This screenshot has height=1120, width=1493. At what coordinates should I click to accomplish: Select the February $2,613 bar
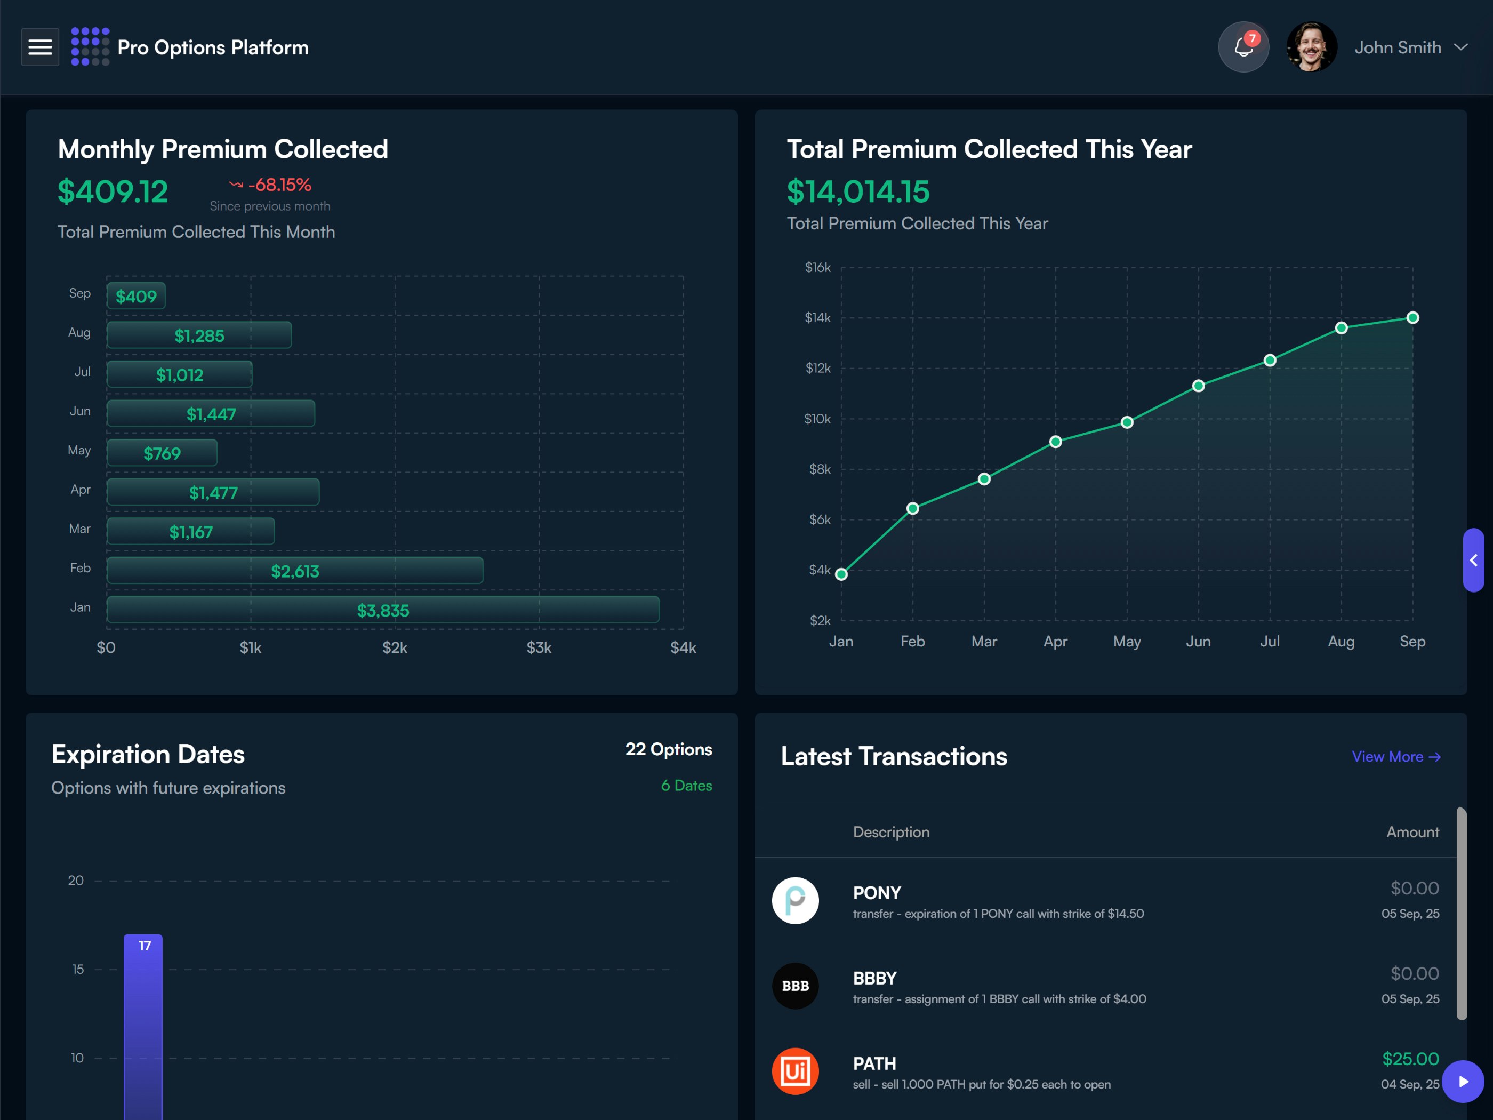(x=295, y=571)
